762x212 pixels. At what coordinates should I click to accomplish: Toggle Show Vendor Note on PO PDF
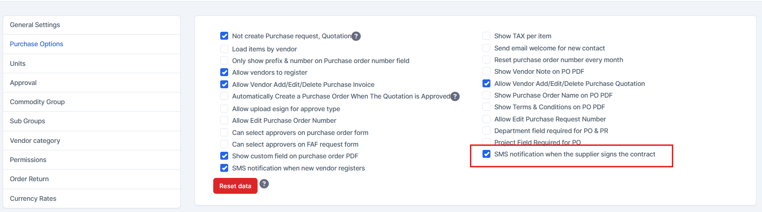coord(487,71)
